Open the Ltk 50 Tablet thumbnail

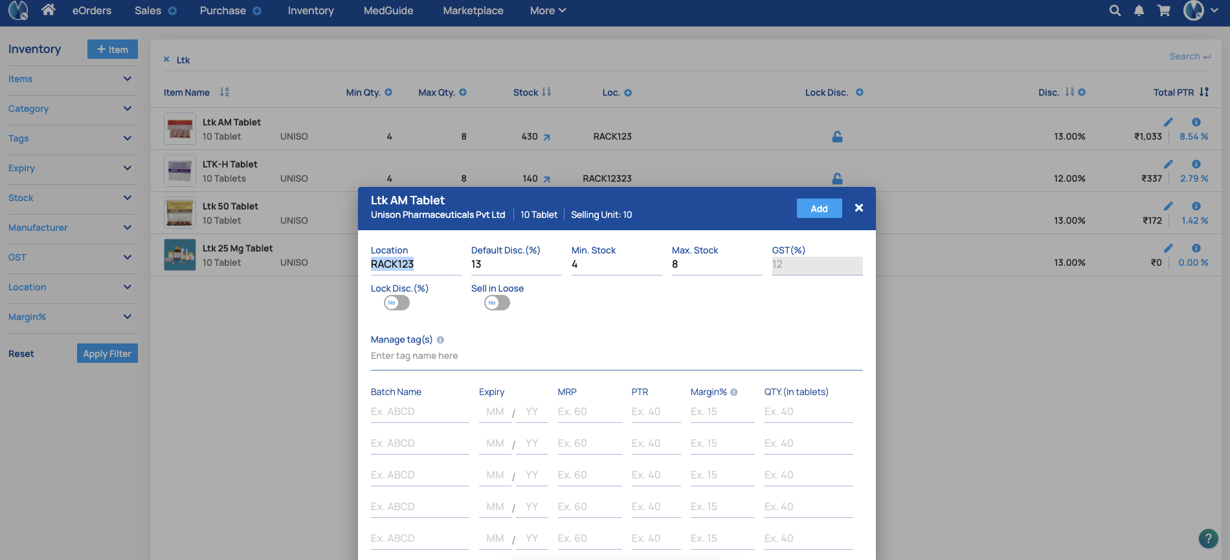[180, 213]
